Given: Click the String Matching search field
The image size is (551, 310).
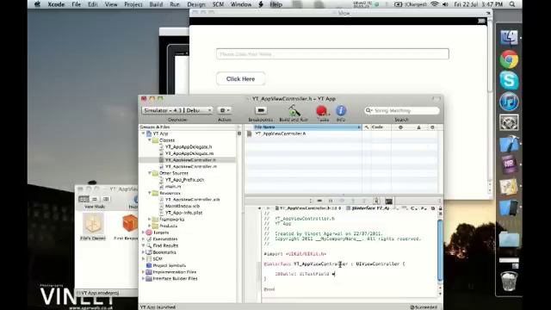Looking at the screenshot, I should point(402,110).
